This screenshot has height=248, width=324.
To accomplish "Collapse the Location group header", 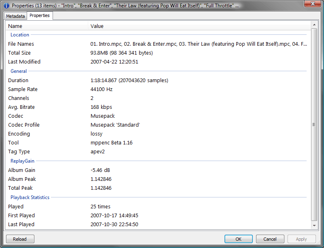I will pos(20,35).
